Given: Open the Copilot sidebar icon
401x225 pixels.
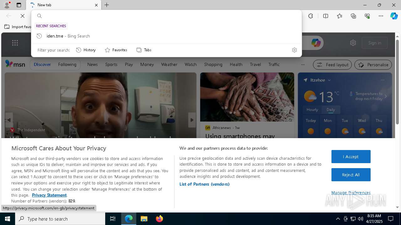Looking at the screenshot, I should 394,16.
